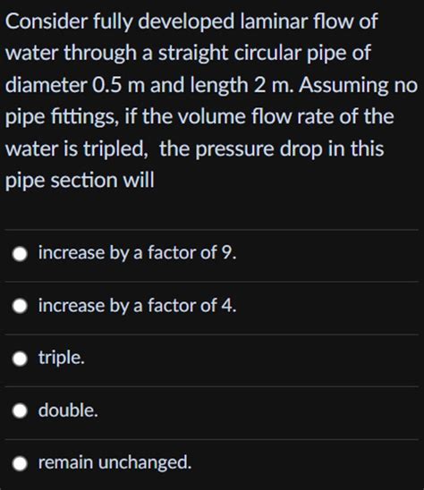This screenshot has height=490, width=424.
Task: Click the 'triple.' answer label text
Action: click(62, 358)
